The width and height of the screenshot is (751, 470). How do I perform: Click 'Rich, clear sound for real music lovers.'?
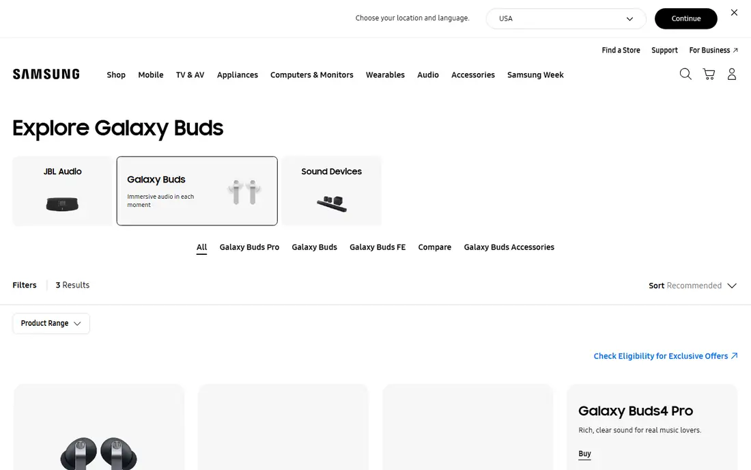(x=640, y=430)
